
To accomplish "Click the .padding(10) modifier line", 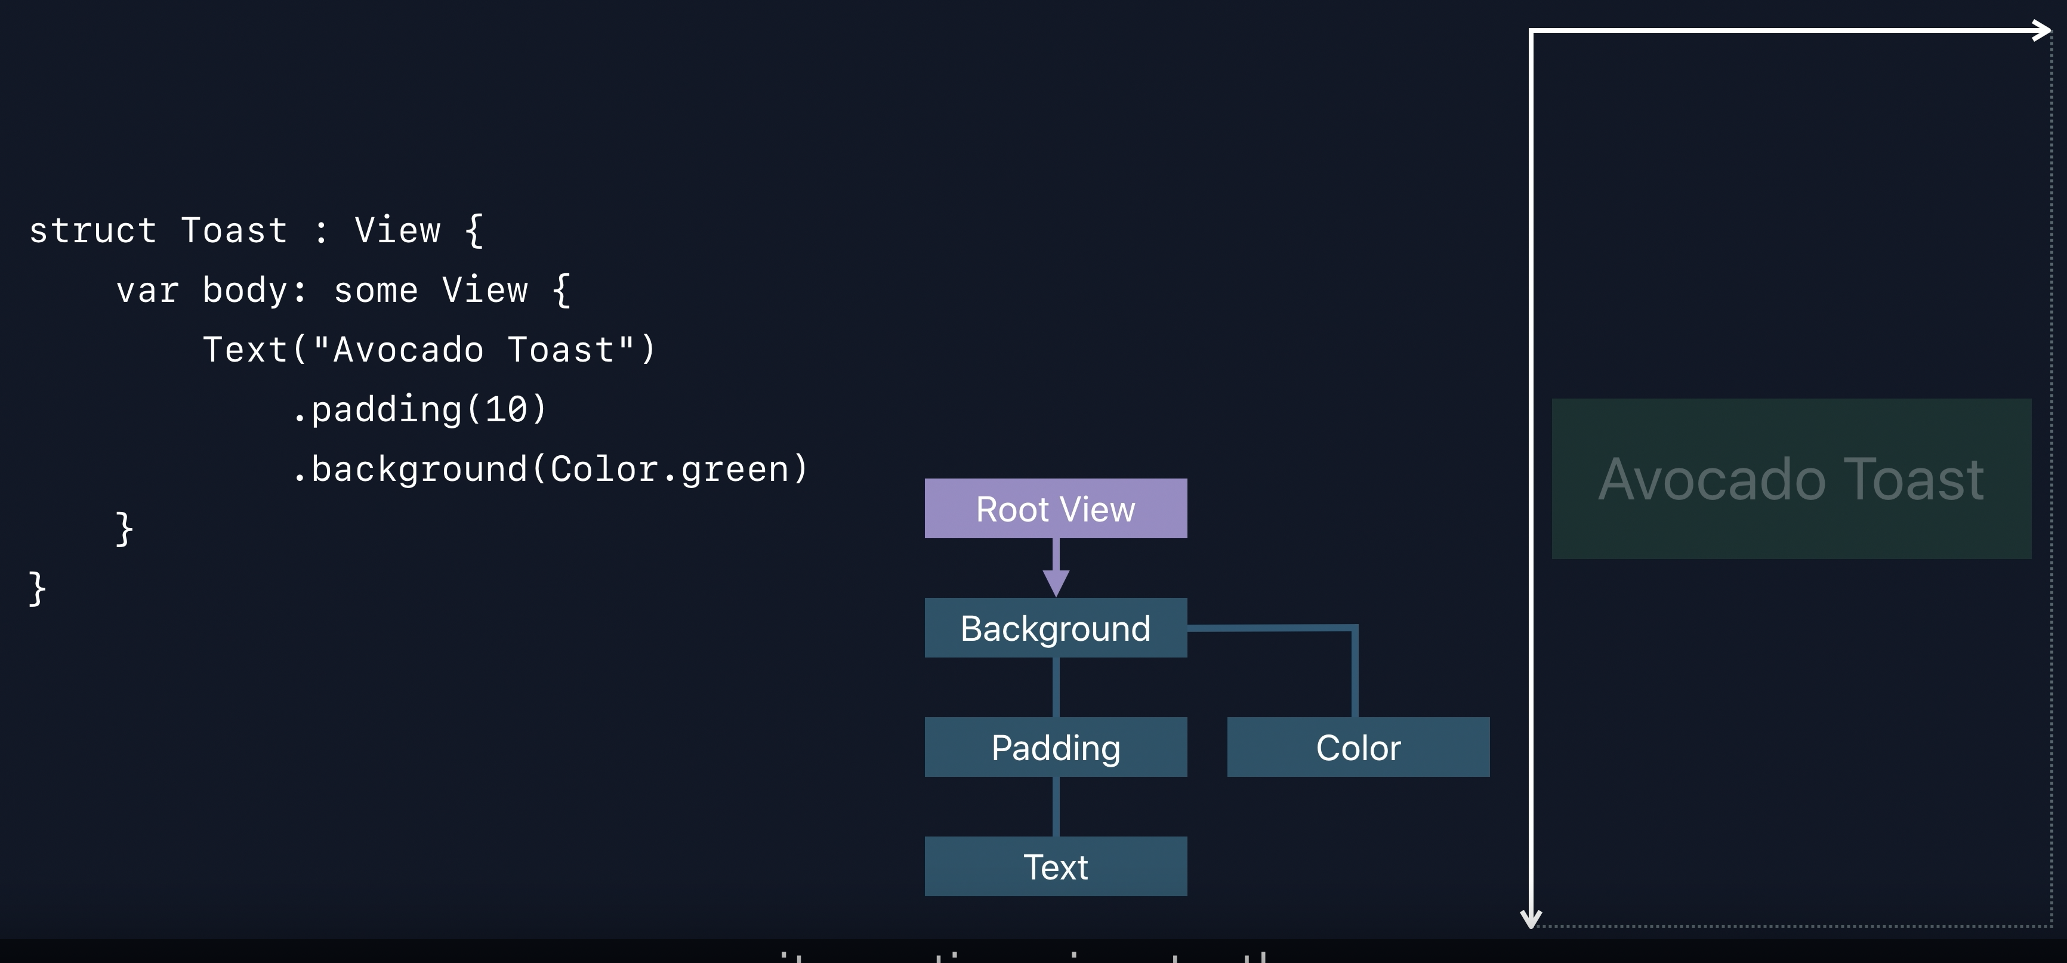I will (419, 410).
